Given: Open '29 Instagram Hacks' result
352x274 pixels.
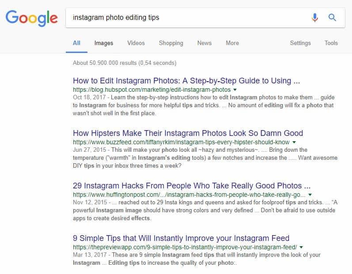Looking at the screenshot, I should (192, 186).
